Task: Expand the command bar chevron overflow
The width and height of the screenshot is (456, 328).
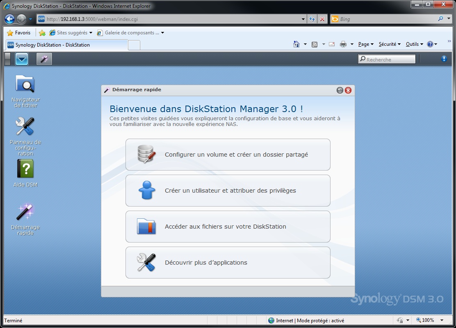Action: click(x=449, y=41)
